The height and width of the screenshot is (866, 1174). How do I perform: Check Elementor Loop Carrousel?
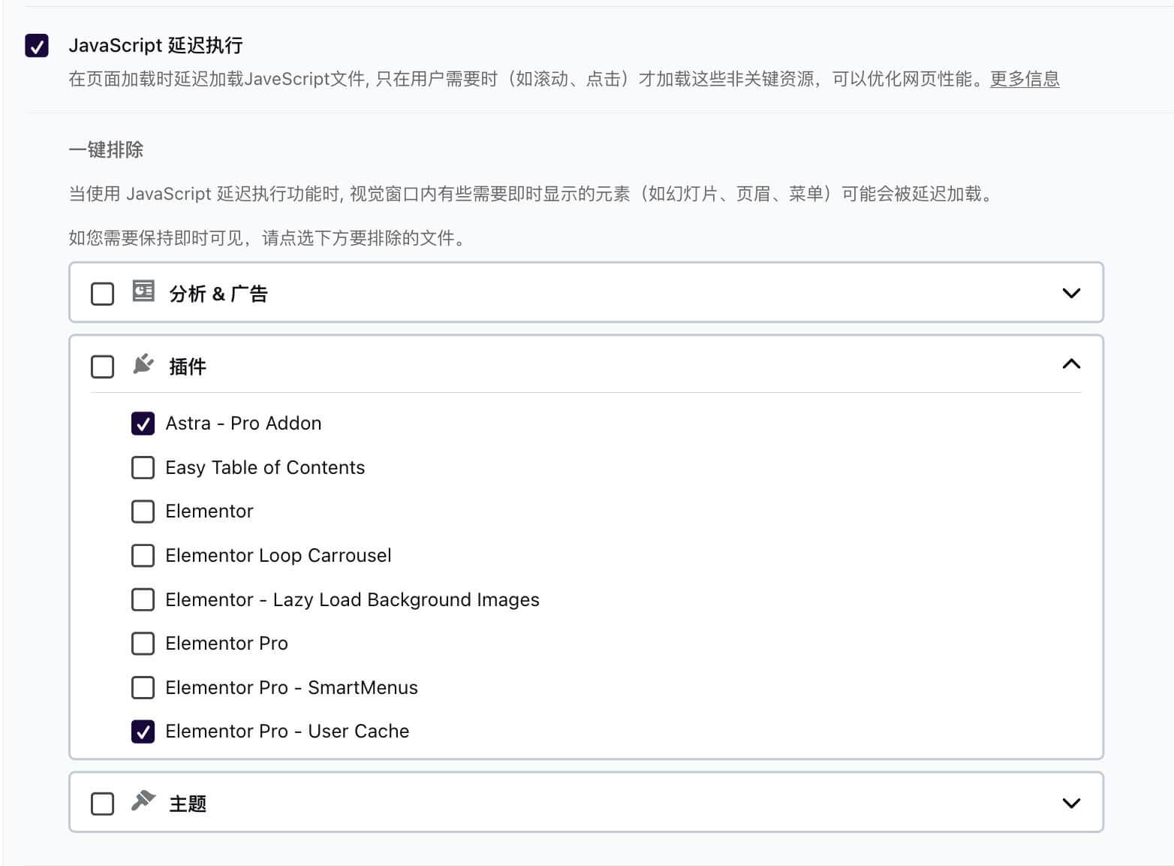coord(143,556)
